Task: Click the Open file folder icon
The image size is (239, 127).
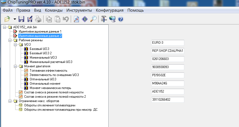Action: point(7,19)
